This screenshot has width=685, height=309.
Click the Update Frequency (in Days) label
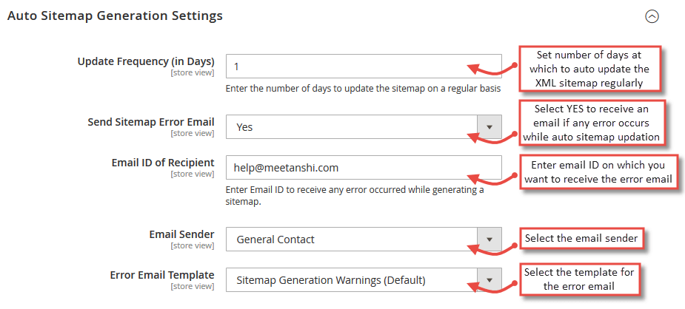(x=146, y=61)
